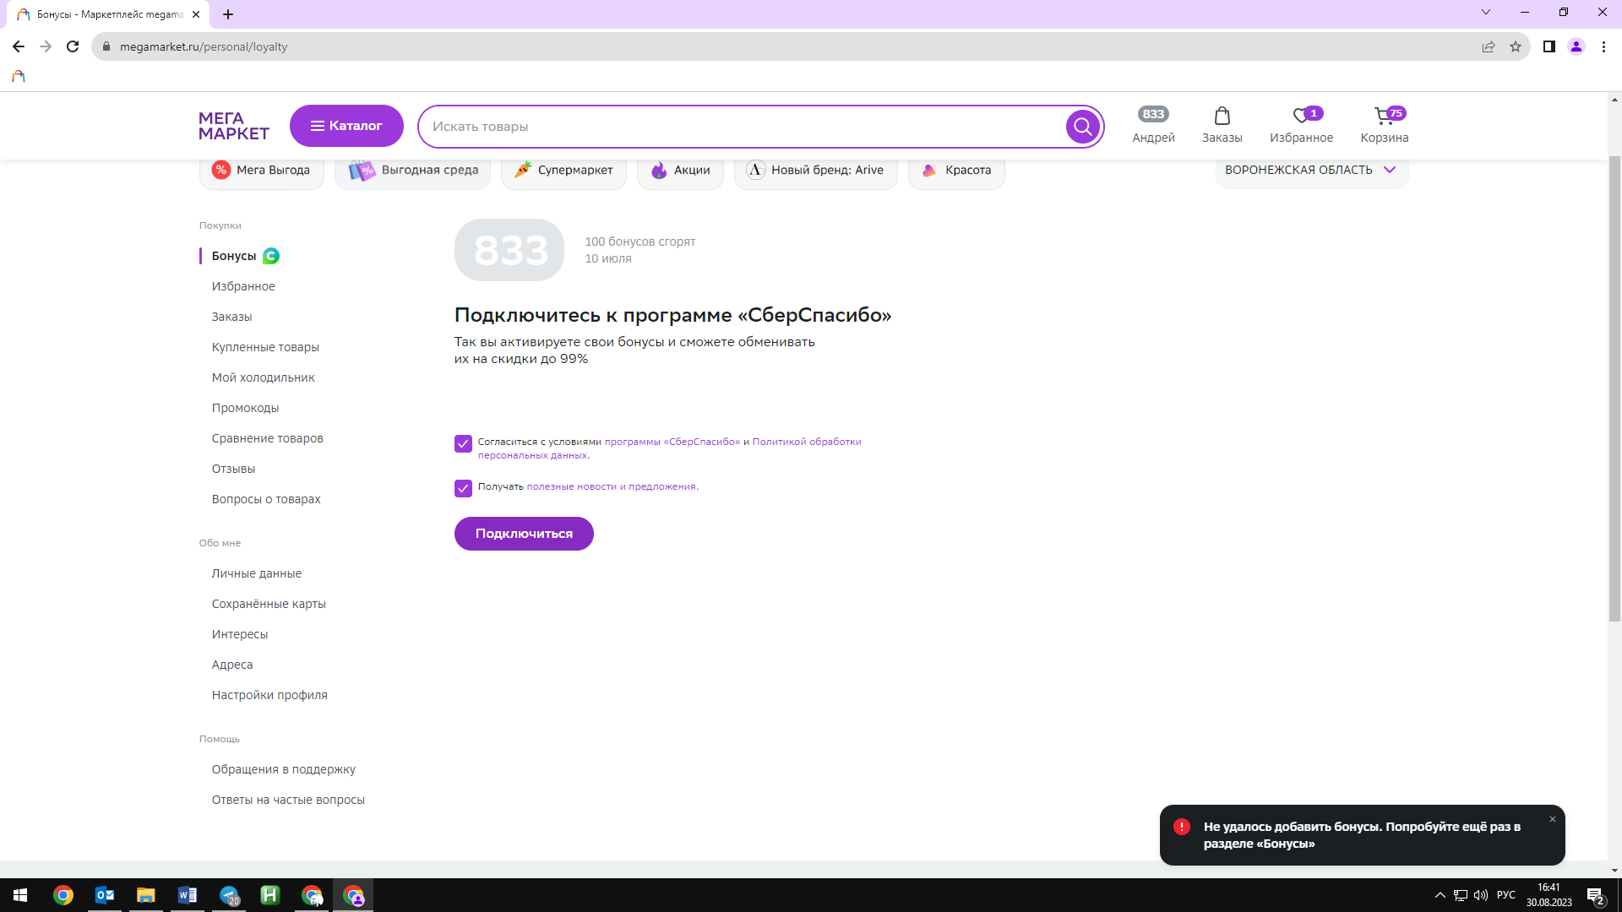The height and width of the screenshot is (912, 1622).
Task: Open Сохранённые карты in the sidebar
Action: pyautogui.click(x=269, y=604)
